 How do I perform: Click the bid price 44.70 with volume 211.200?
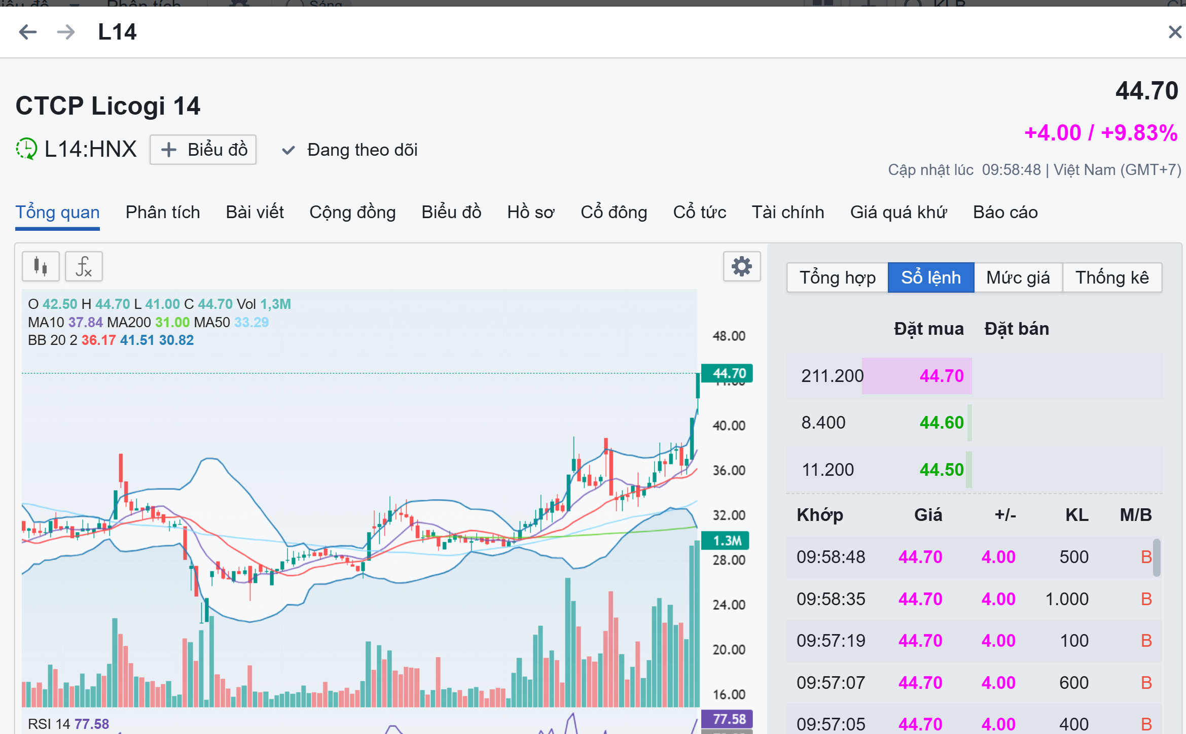click(942, 376)
